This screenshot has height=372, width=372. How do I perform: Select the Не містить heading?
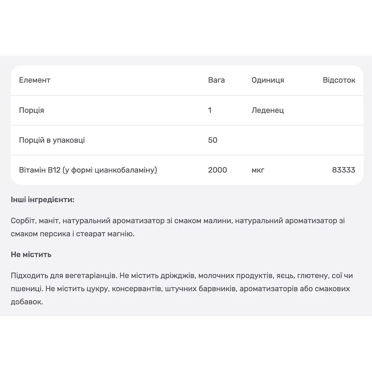tap(31, 255)
